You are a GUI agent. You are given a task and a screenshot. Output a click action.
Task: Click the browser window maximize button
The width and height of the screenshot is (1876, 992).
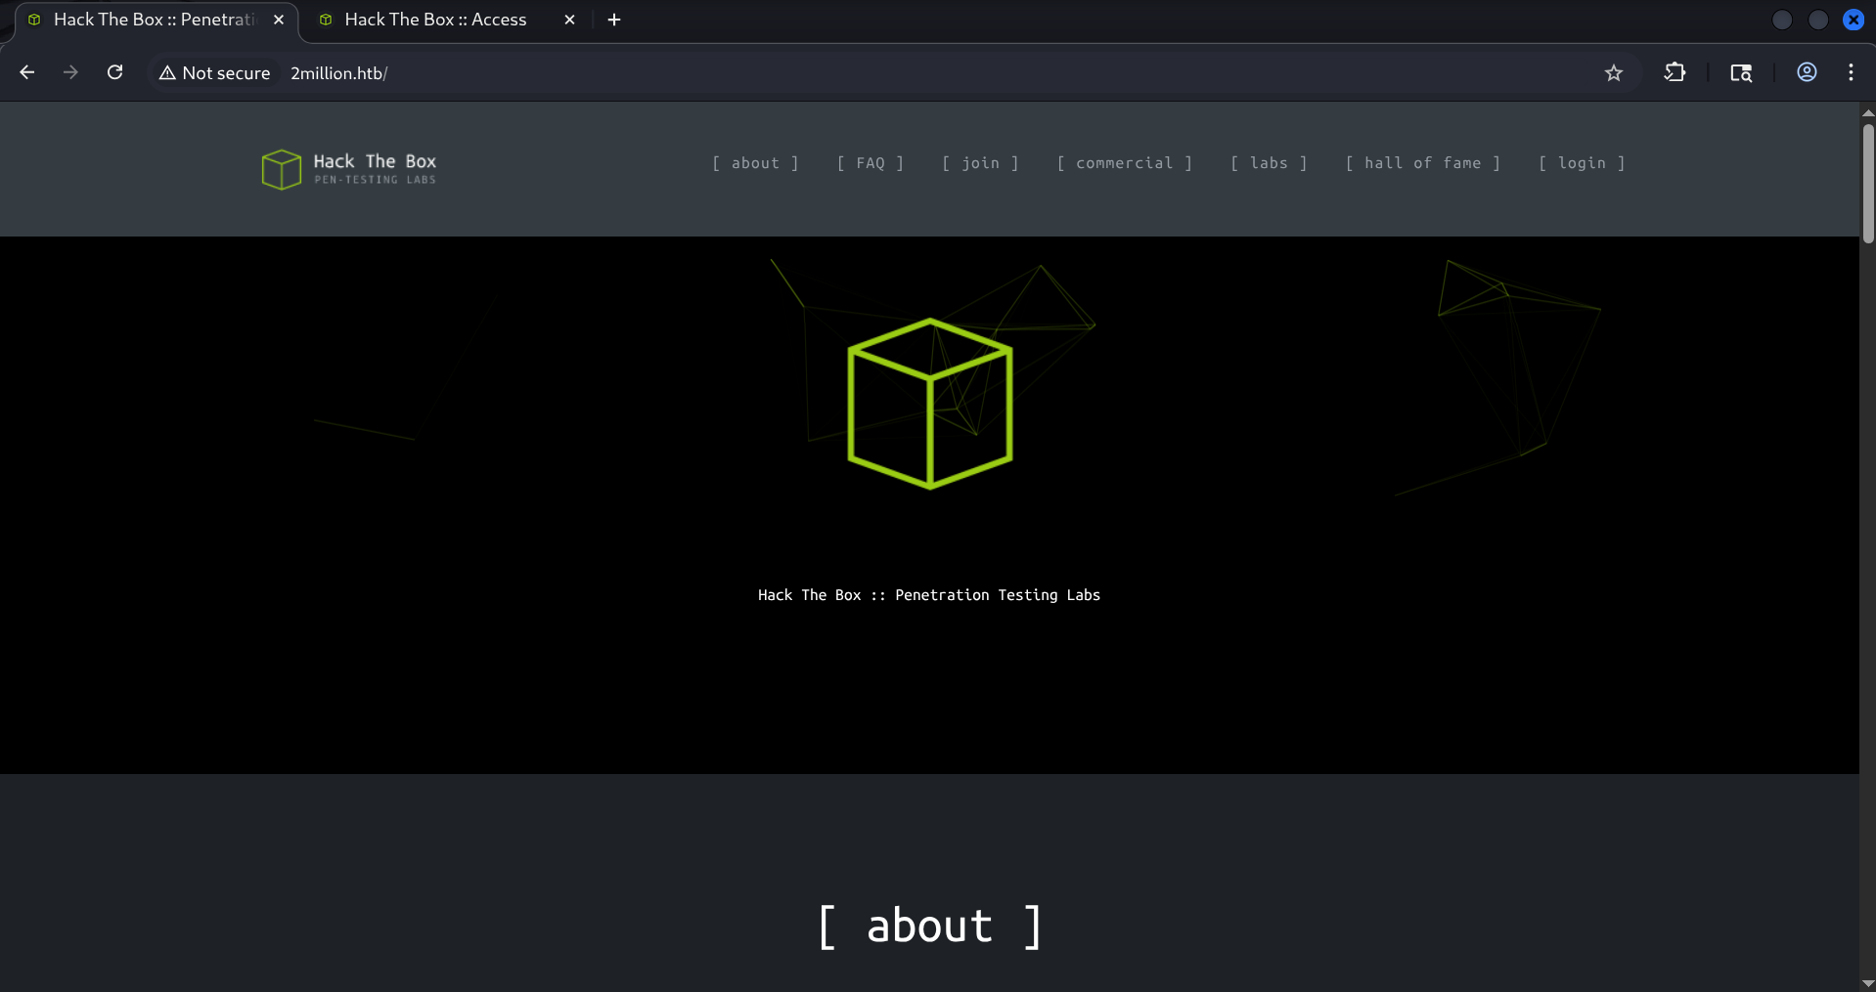click(x=1818, y=20)
